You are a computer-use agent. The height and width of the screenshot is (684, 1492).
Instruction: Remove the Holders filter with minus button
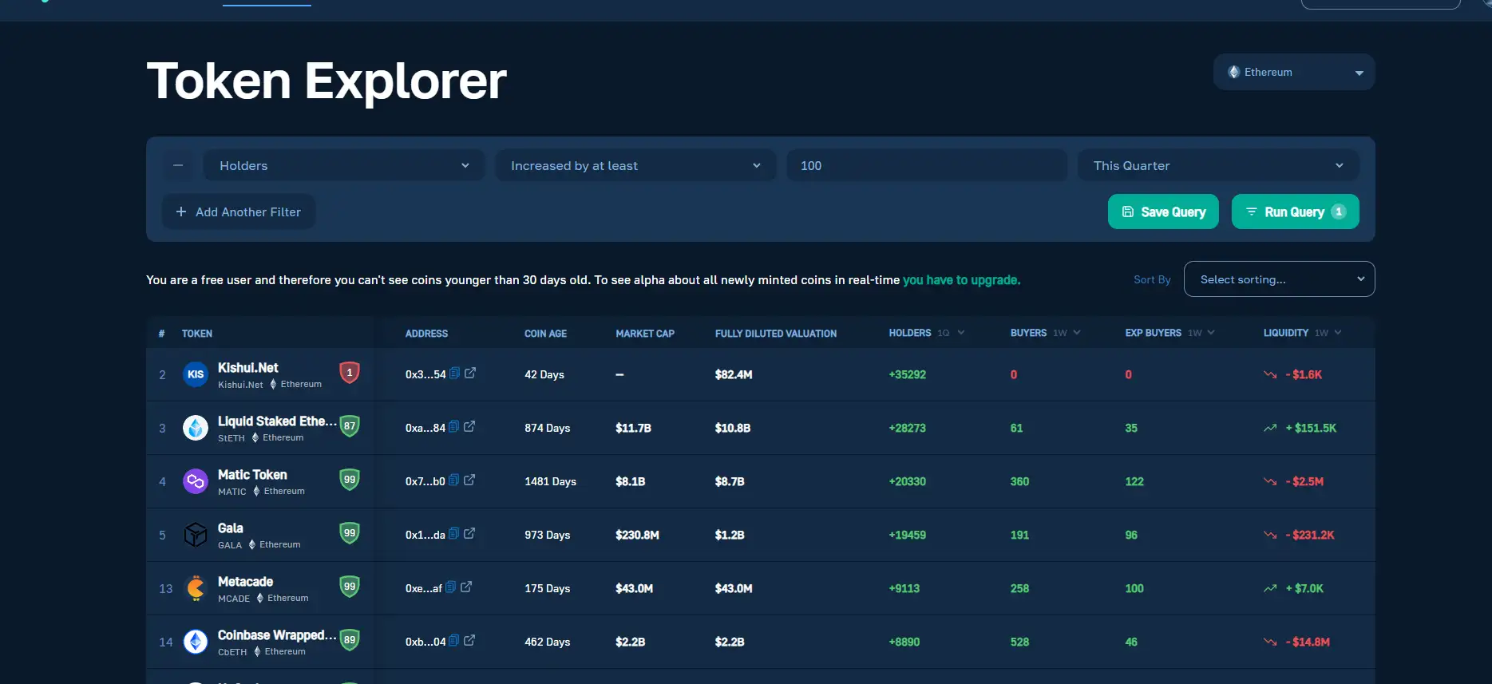coord(178,165)
